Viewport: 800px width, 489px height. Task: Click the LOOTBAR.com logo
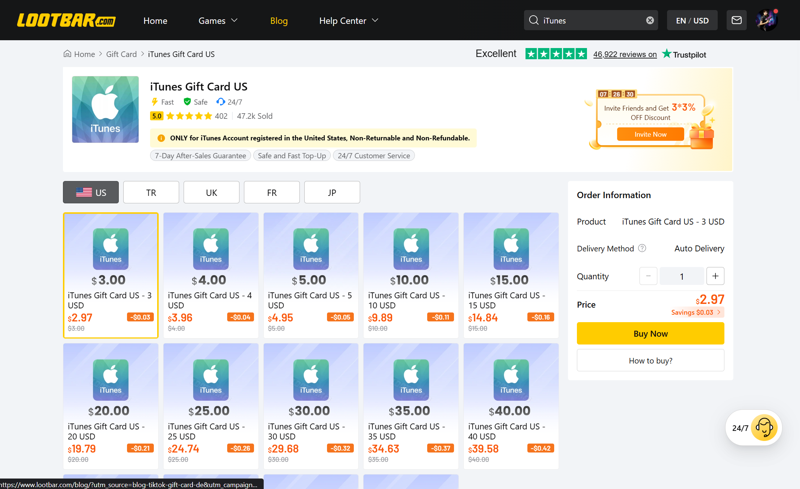pyautogui.click(x=66, y=20)
